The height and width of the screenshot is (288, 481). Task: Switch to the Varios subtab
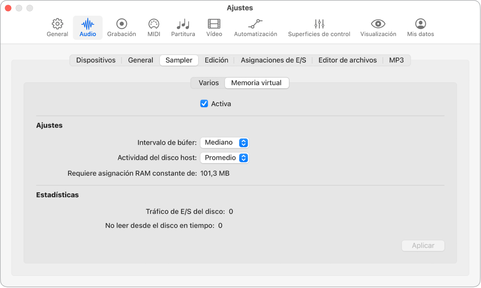coord(209,83)
